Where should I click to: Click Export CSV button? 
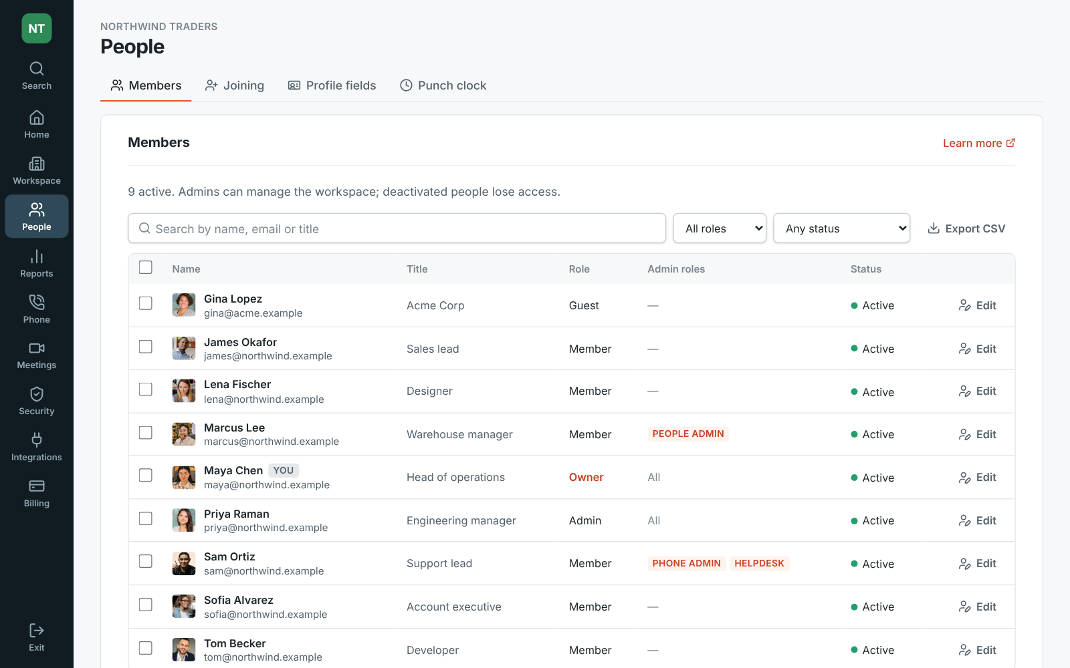966,228
